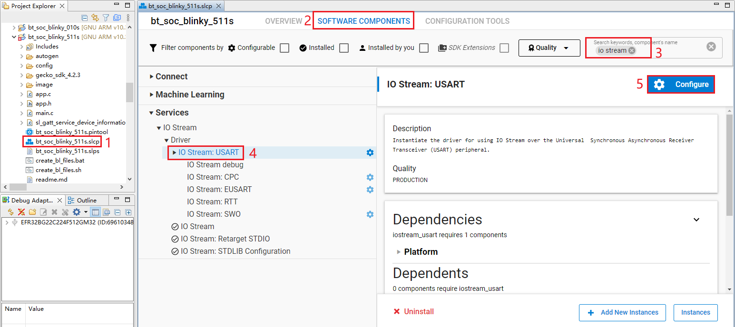
Task: Open the gear icon next to IO Stream: CPC
Action: 370,177
